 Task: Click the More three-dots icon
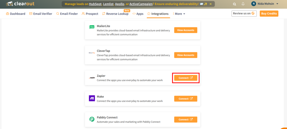(x=173, y=14)
